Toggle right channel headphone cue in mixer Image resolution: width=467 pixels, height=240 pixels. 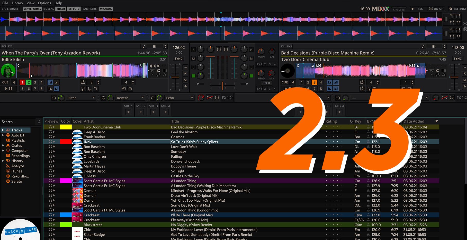coord(226,49)
